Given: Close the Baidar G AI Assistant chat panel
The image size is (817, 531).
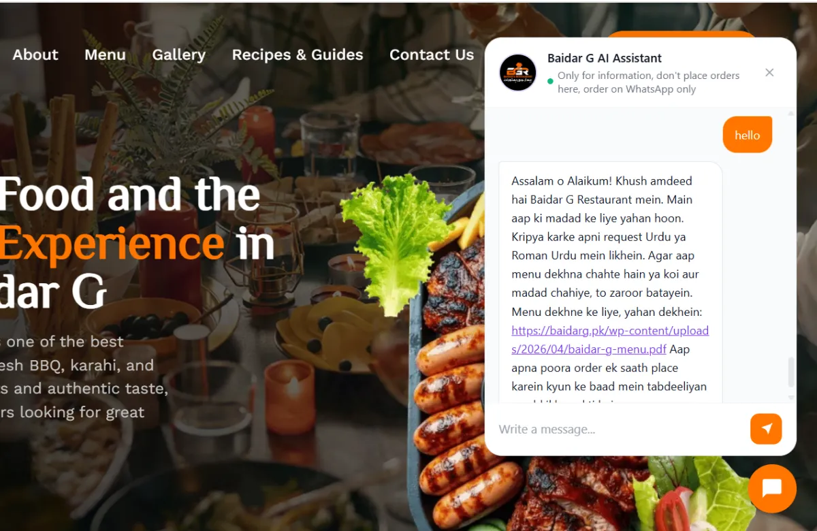Looking at the screenshot, I should tap(769, 73).
